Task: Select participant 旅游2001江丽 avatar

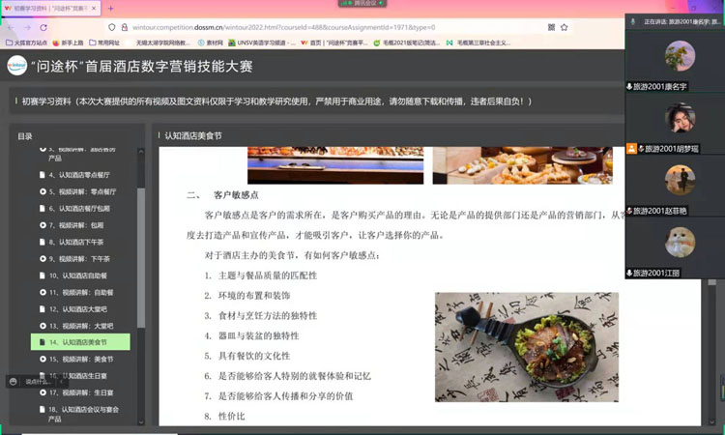Action: pyautogui.click(x=680, y=242)
